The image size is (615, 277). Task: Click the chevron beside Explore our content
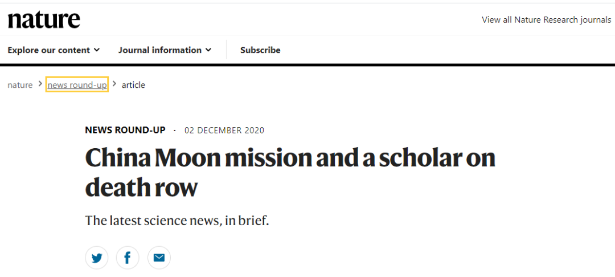[97, 50]
